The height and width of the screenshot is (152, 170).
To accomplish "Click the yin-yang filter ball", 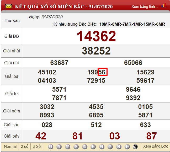I will [136, 147].
